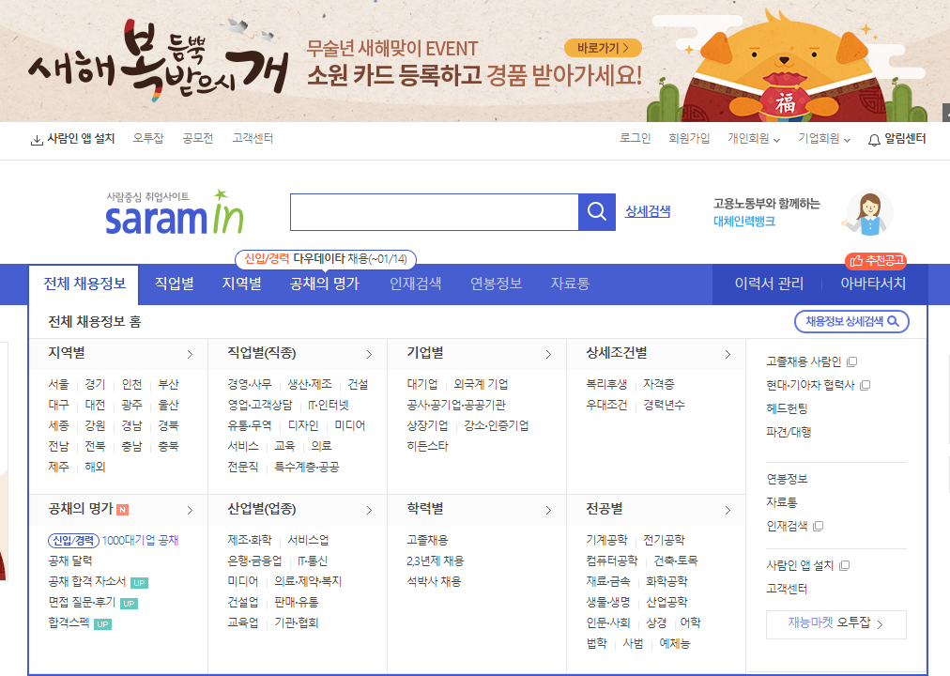This screenshot has height=676, width=950.
Task: Focus the main search input field
Action: [434, 212]
